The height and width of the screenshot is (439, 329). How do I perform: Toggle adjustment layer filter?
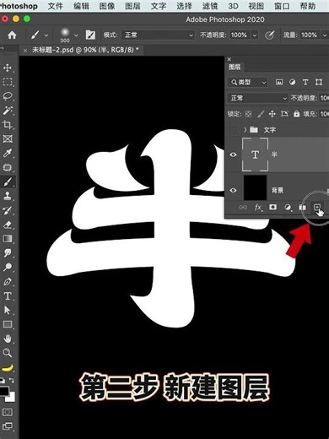click(x=292, y=82)
